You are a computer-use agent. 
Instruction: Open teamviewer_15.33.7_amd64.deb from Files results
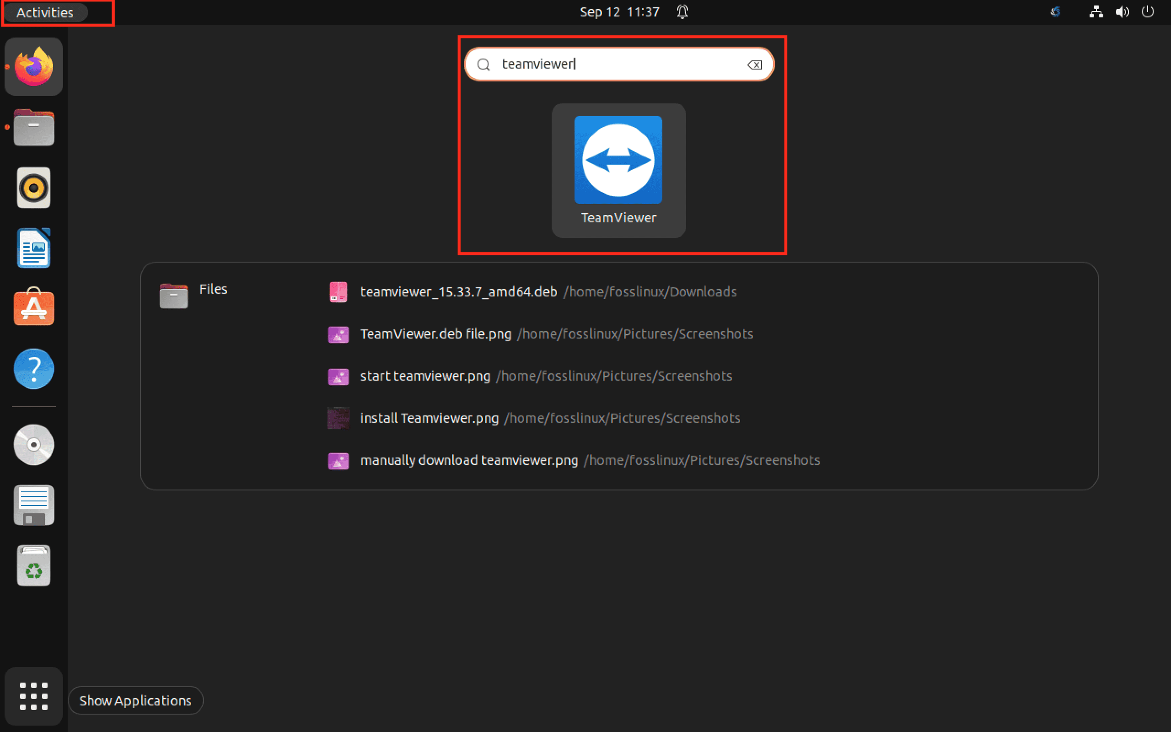(458, 291)
